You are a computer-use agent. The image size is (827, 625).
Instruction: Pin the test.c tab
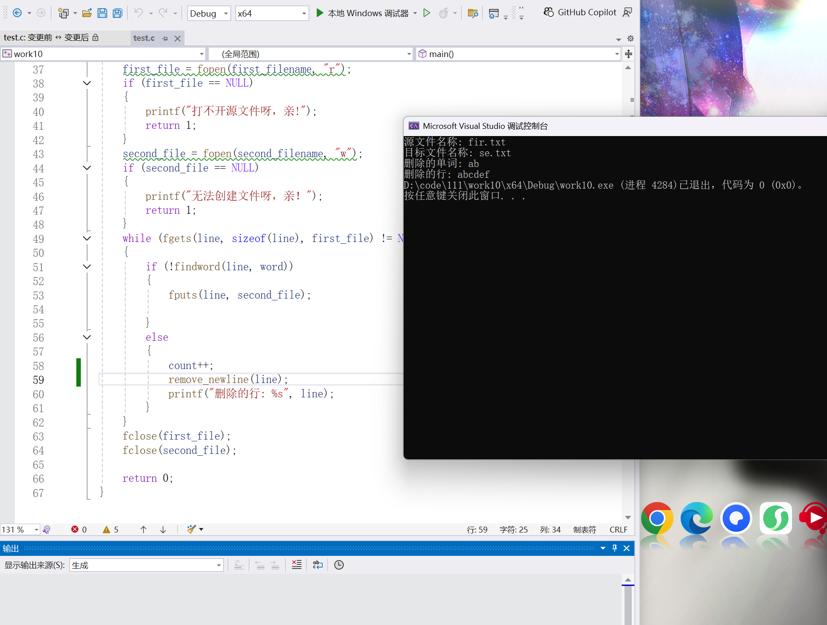coord(165,39)
